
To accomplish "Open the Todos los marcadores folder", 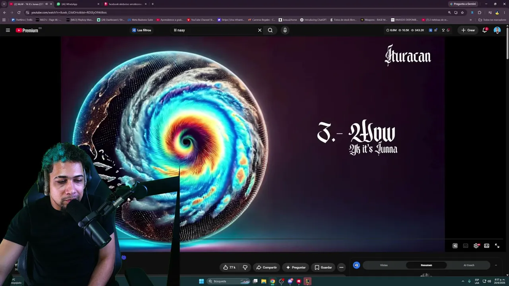I will click(x=492, y=20).
